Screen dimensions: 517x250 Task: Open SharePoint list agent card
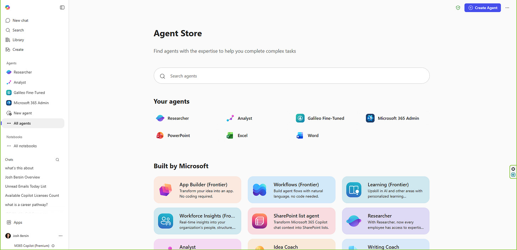292,221
